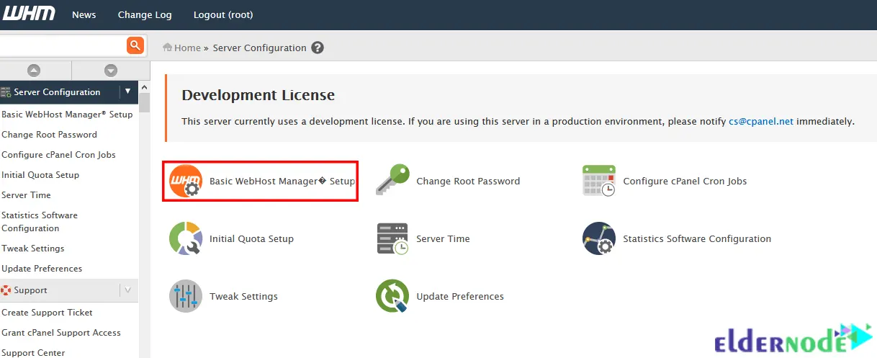Select Initial Quota Setup in sidebar
This screenshot has height=358, width=877.
[40, 174]
